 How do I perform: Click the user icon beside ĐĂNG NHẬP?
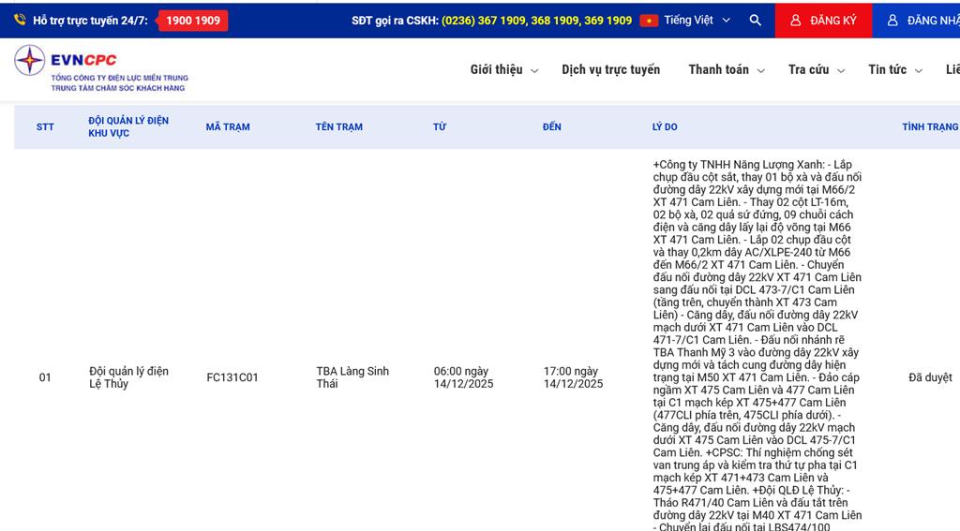tap(892, 21)
